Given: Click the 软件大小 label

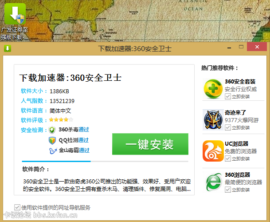Looking at the screenshot, I should [x=34, y=91].
